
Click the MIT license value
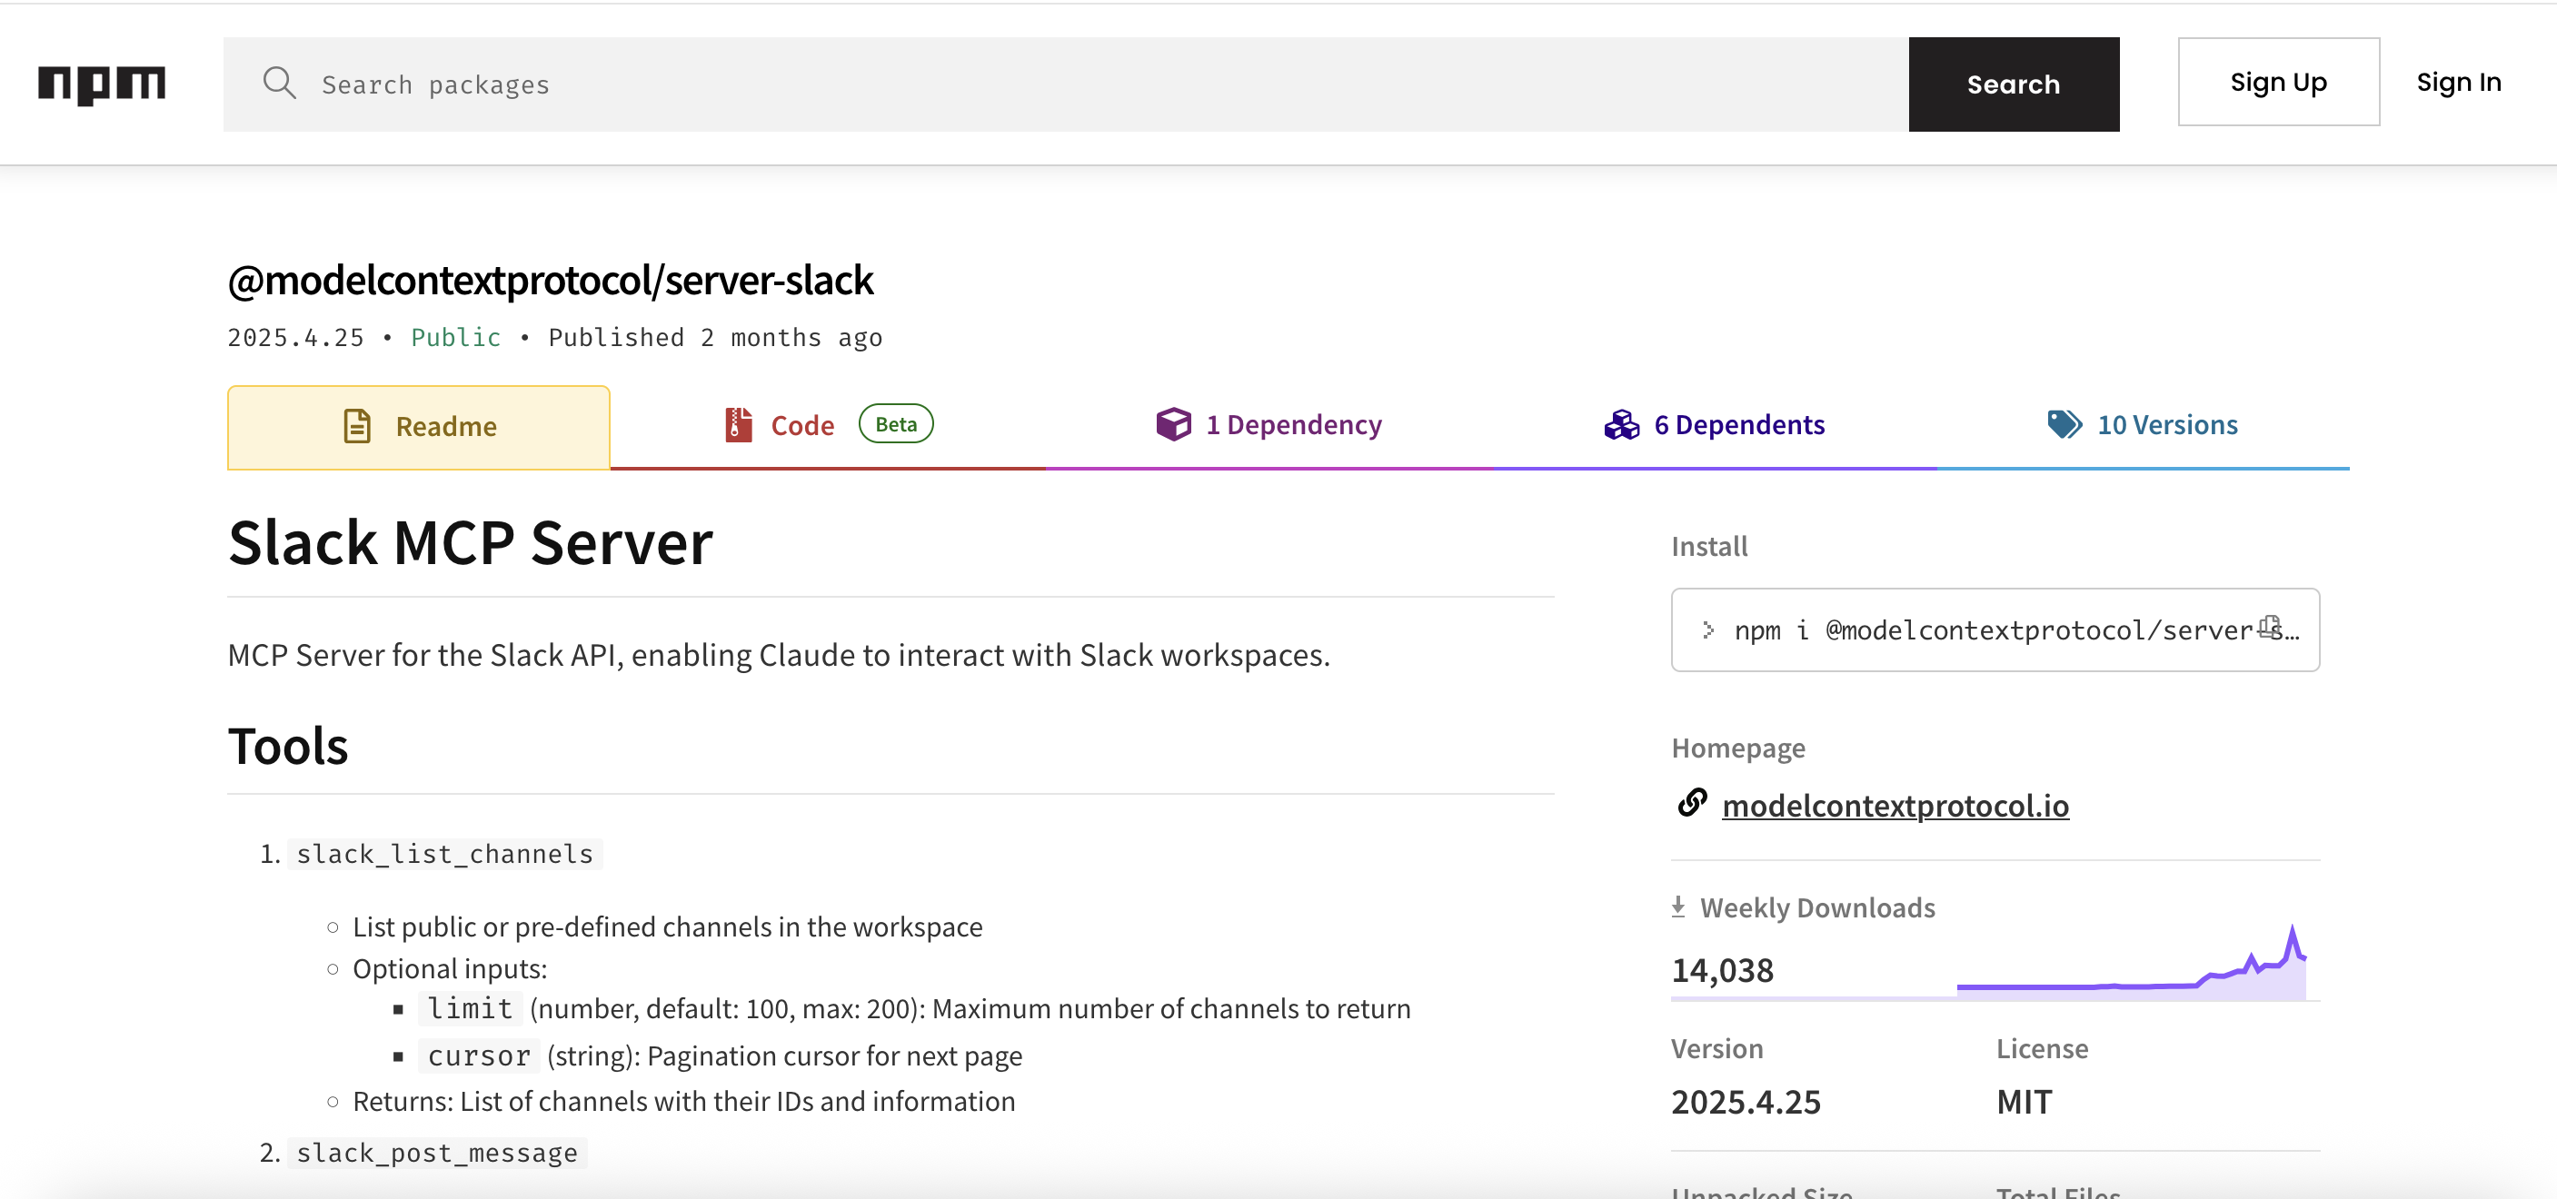point(2024,1102)
